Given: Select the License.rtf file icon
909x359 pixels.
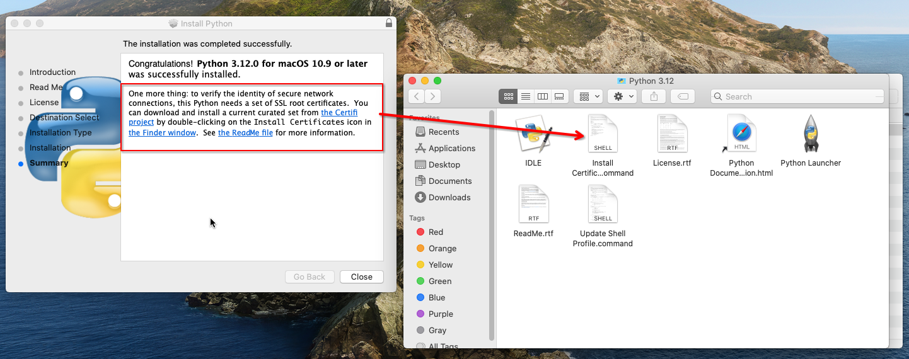Looking at the screenshot, I should tap(671, 135).
